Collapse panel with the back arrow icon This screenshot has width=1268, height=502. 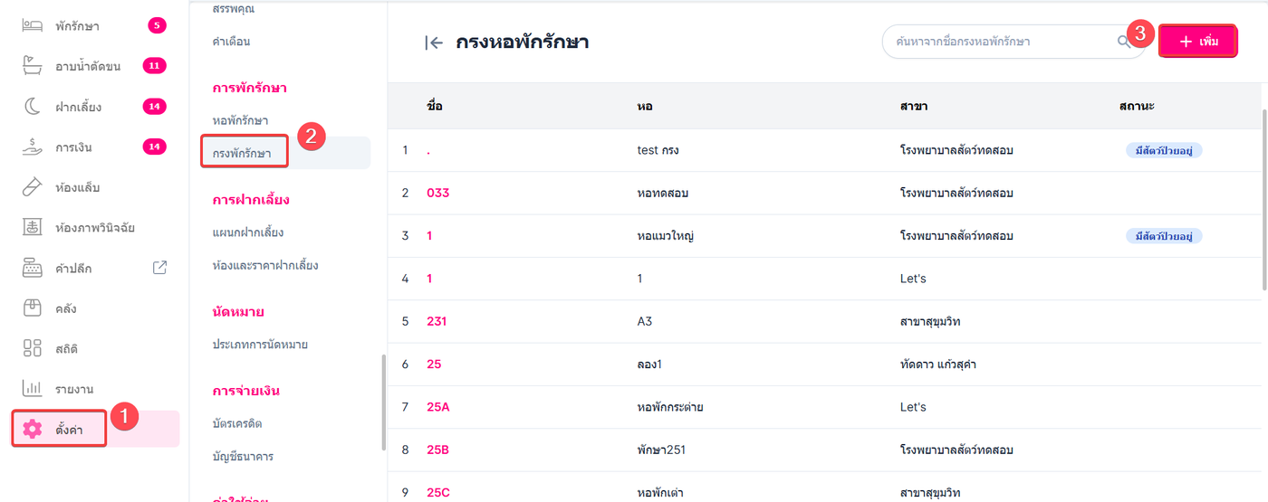click(434, 43)
